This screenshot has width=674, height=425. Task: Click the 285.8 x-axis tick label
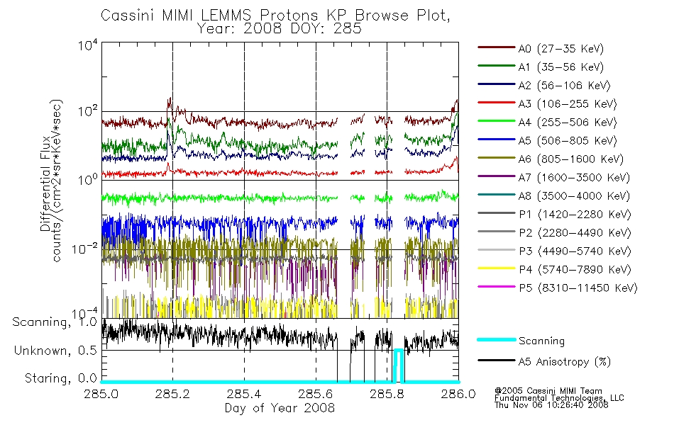[387, 394]
